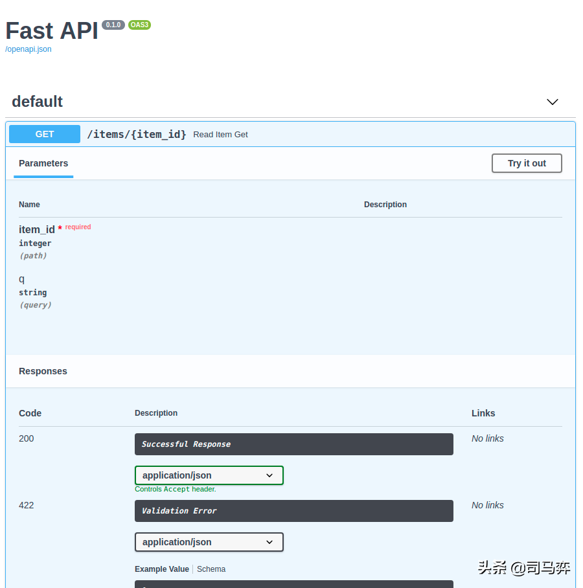Click "No links" in the 200 row
Image resolution: width=583 pixels, height=588 pixels.
pyautogui.click(x=487, y=439)
